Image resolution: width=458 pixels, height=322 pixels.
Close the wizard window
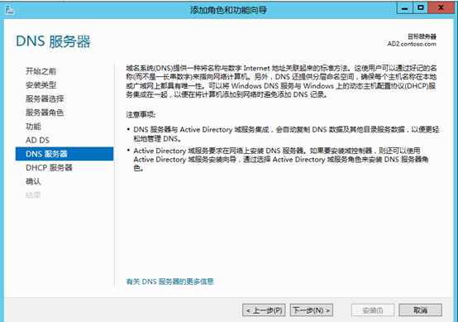tap(441, 8)
